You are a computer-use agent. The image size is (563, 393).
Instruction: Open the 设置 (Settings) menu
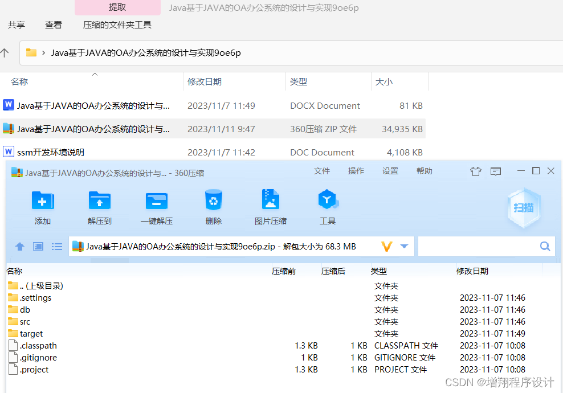click(x=390, y=171)
